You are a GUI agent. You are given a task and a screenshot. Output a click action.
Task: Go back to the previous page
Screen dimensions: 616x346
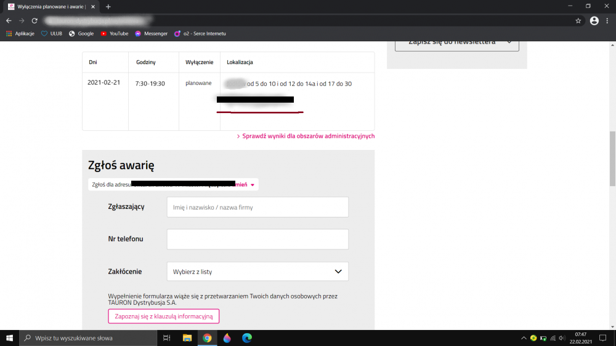[9, 20]
